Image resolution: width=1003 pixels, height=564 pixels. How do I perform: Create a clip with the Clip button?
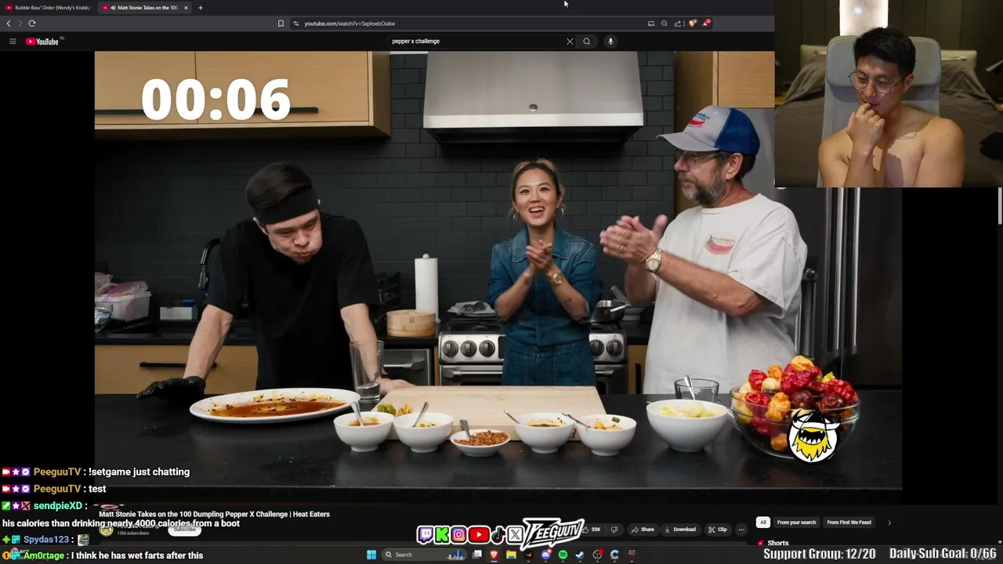718,530
